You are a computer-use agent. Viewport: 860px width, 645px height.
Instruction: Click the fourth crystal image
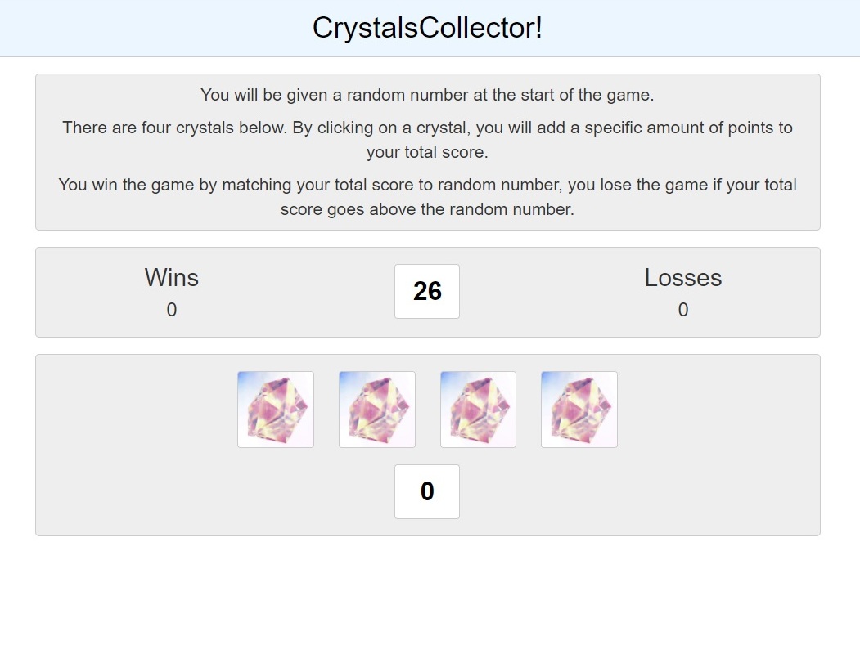click(x=579, y=410)
